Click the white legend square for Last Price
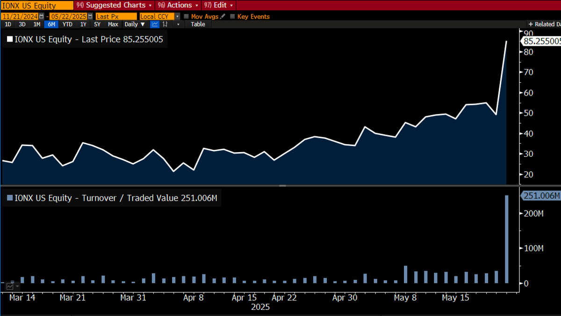This screenshot has width=561, height=316. [x=9, y=40]
